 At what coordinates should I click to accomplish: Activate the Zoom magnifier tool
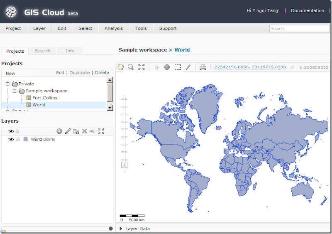(131, 67)
